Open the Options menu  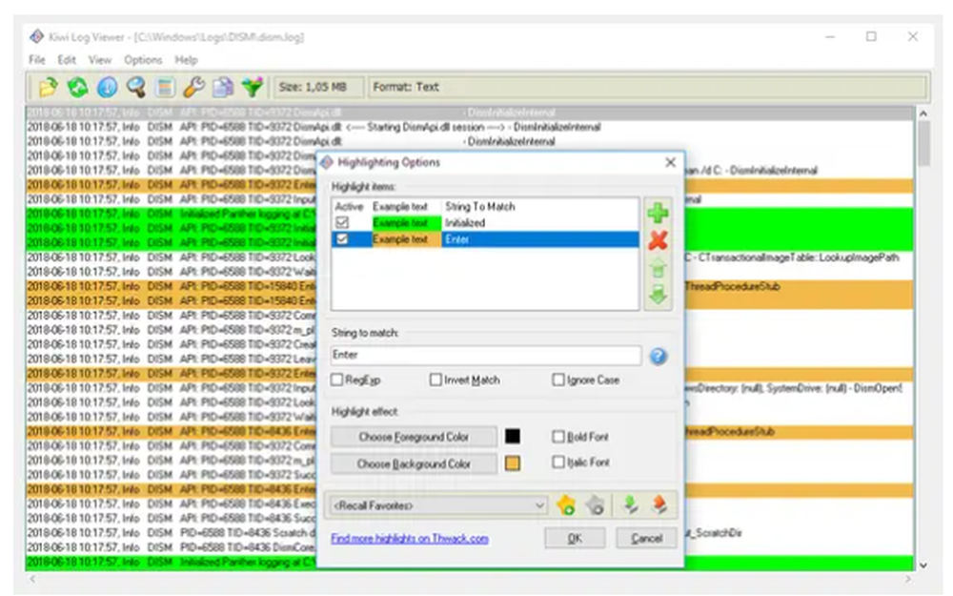coord(143,59)
